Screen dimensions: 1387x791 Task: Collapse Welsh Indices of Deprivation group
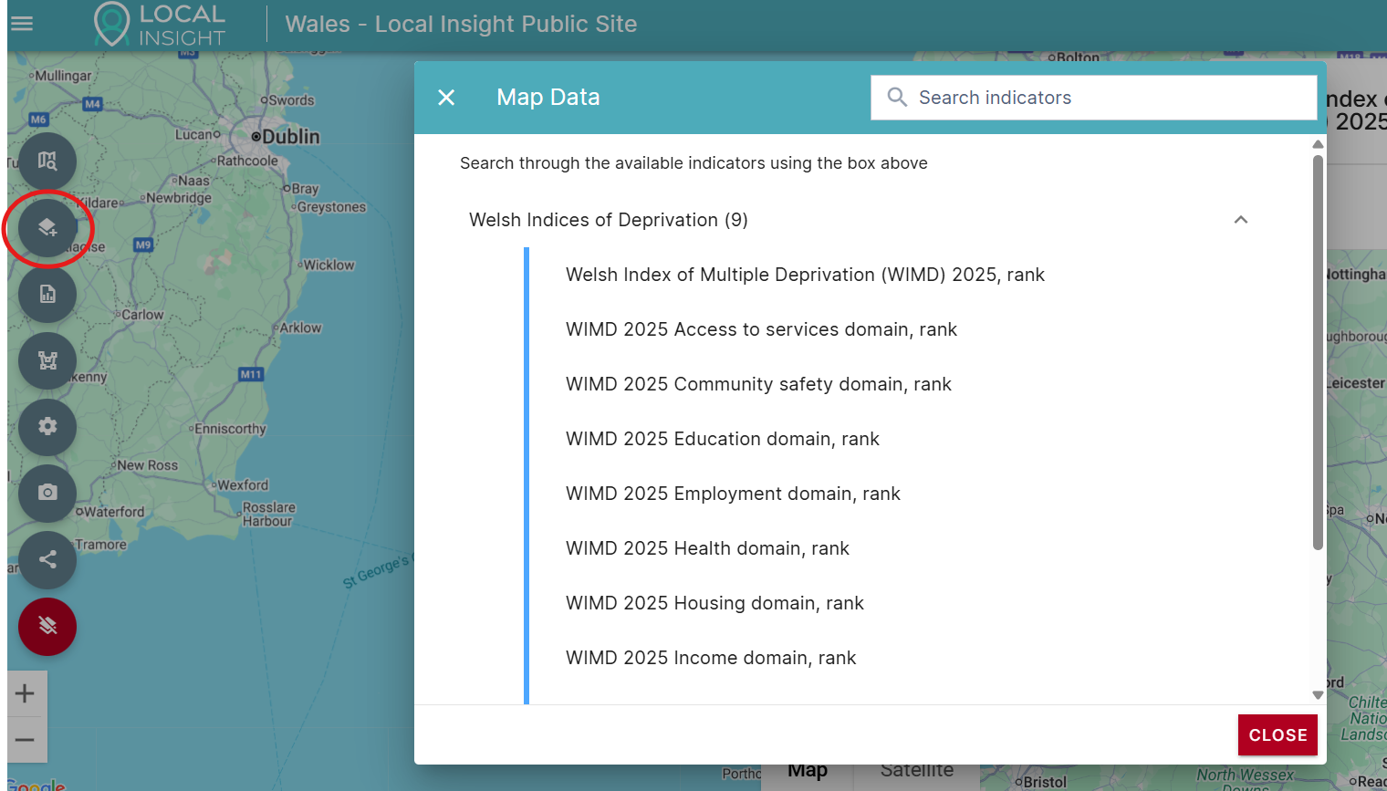[x=1240, y=220]
